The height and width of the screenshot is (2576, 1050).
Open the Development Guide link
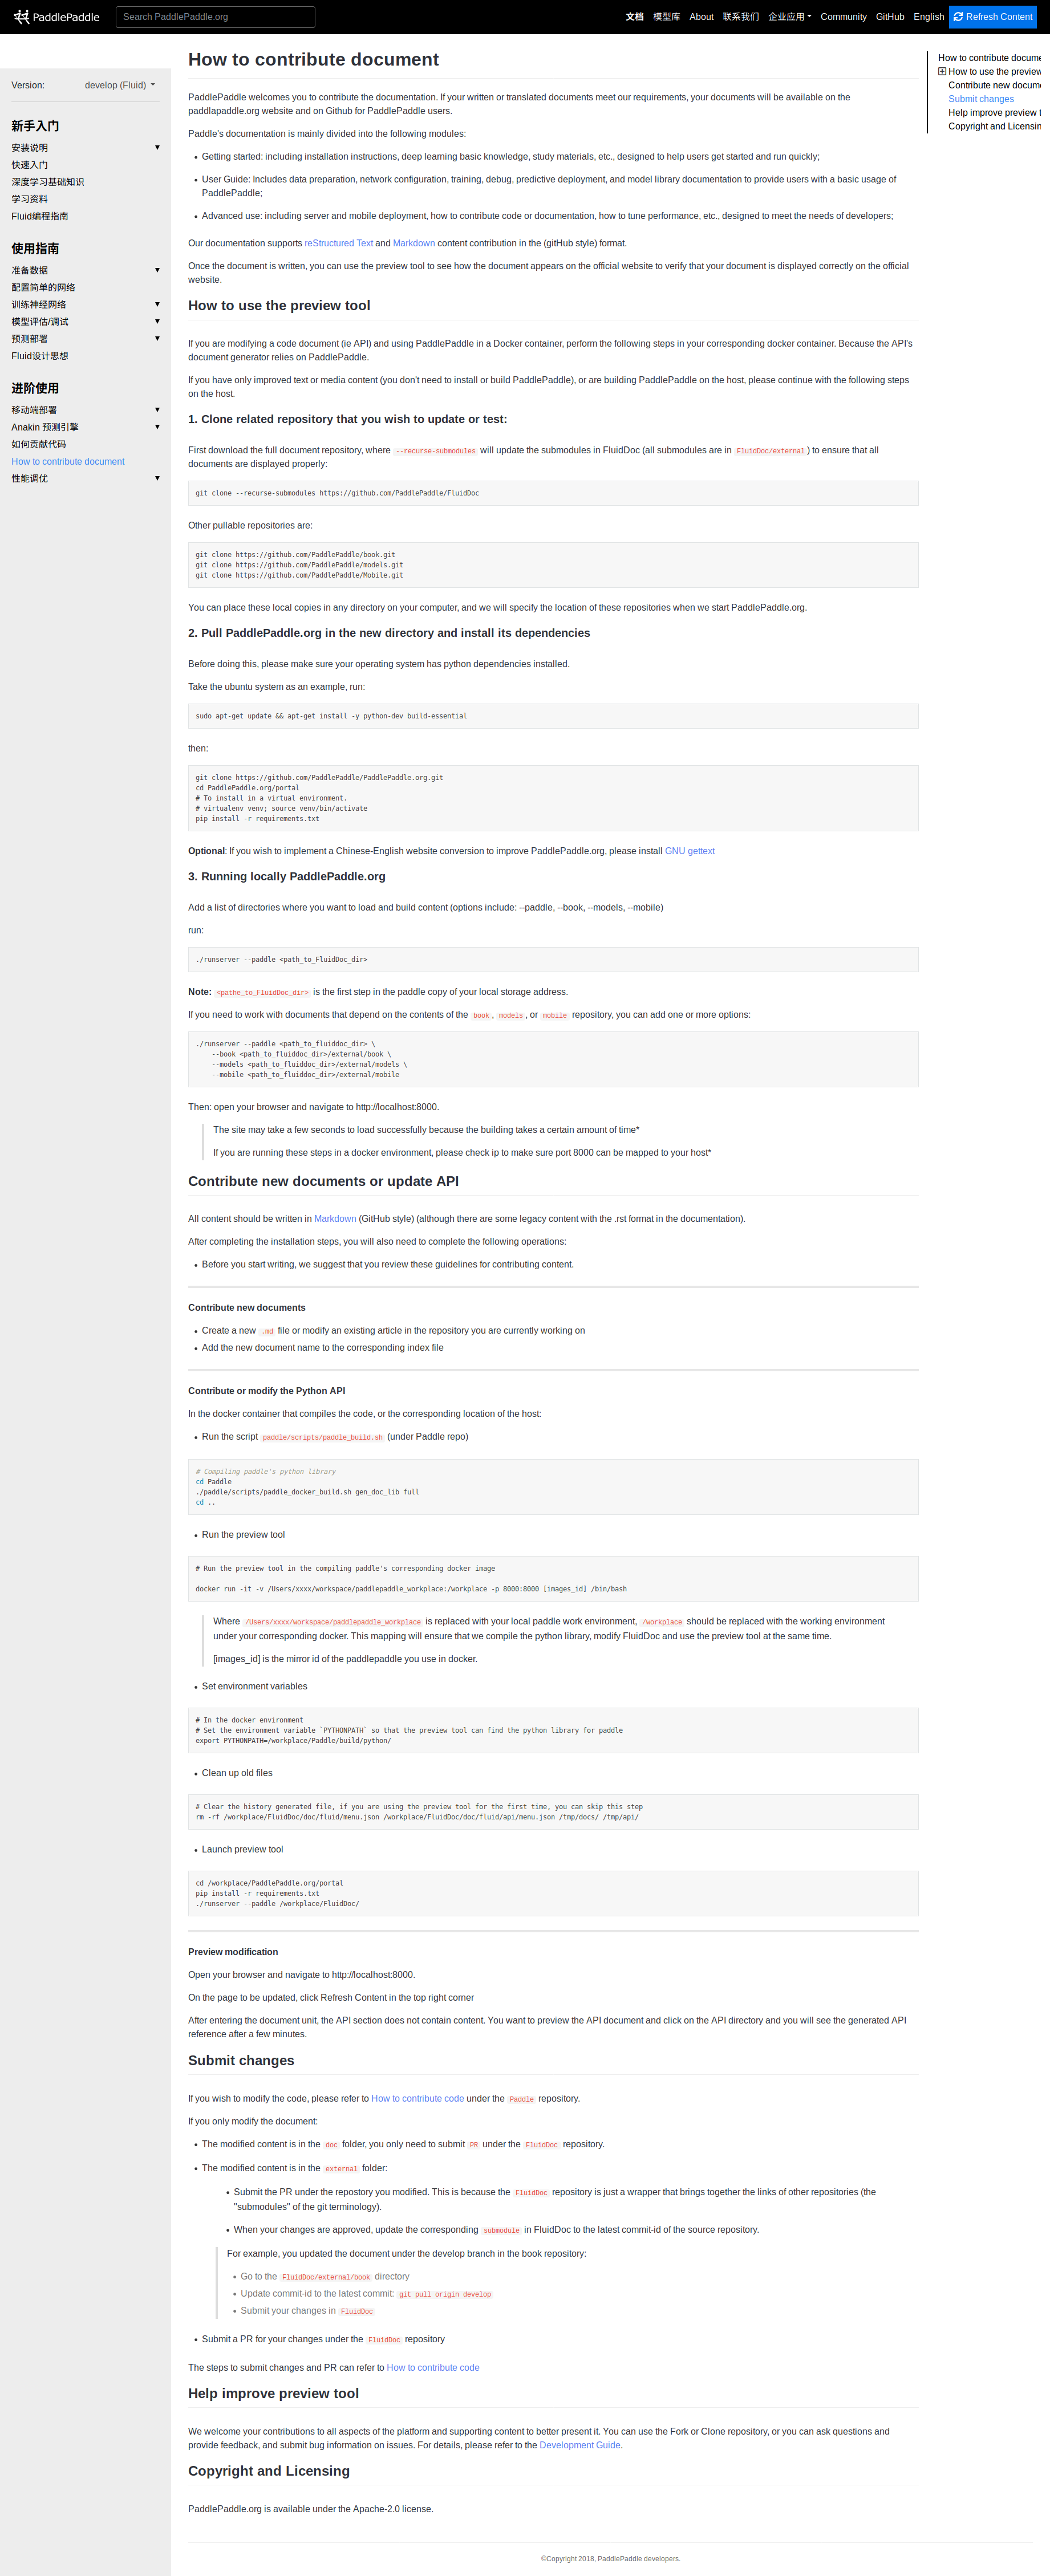coord(580,2445)
